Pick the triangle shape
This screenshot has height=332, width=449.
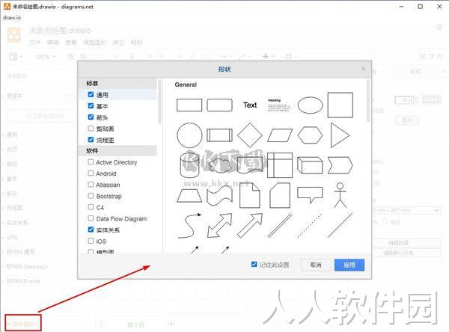coord(340,135)
